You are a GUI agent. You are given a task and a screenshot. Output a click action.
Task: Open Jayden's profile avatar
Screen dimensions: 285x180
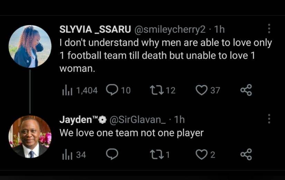[x=30, y=137]
